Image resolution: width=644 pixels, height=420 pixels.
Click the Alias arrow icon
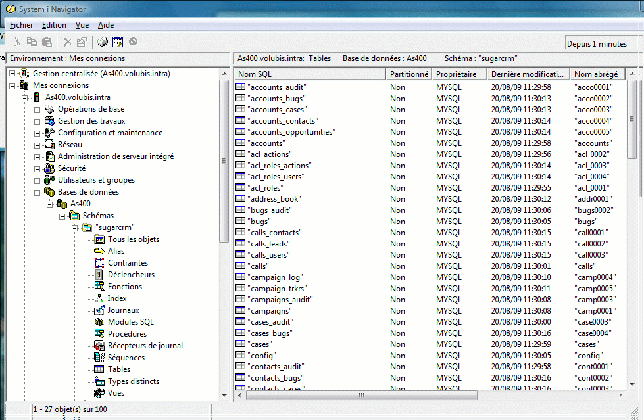[99, 251]
